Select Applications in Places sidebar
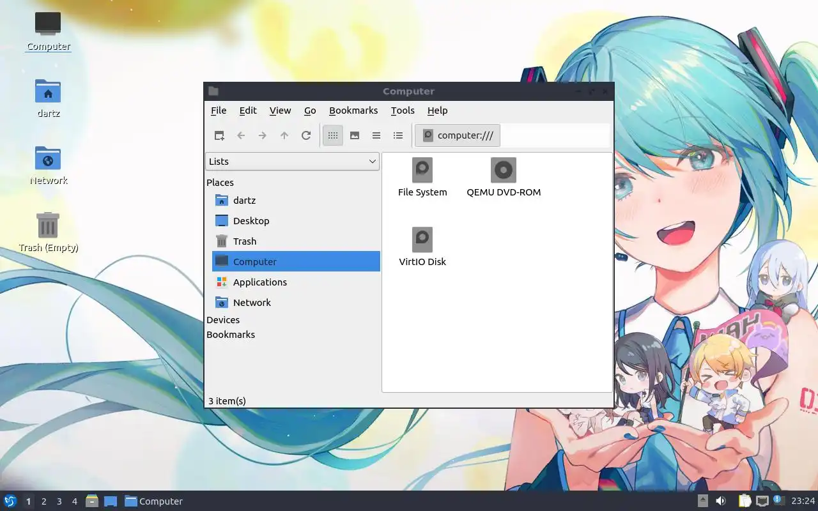 point(296,282)
